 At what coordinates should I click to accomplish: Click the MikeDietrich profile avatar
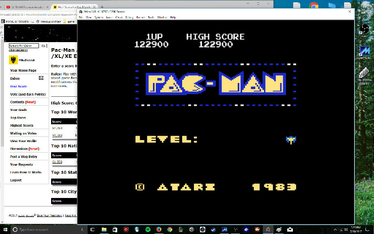[13, 60]
